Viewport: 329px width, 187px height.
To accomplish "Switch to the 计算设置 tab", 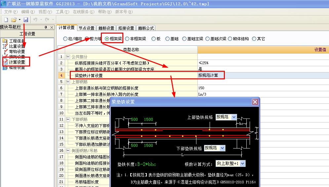I will tap(66, 28).
